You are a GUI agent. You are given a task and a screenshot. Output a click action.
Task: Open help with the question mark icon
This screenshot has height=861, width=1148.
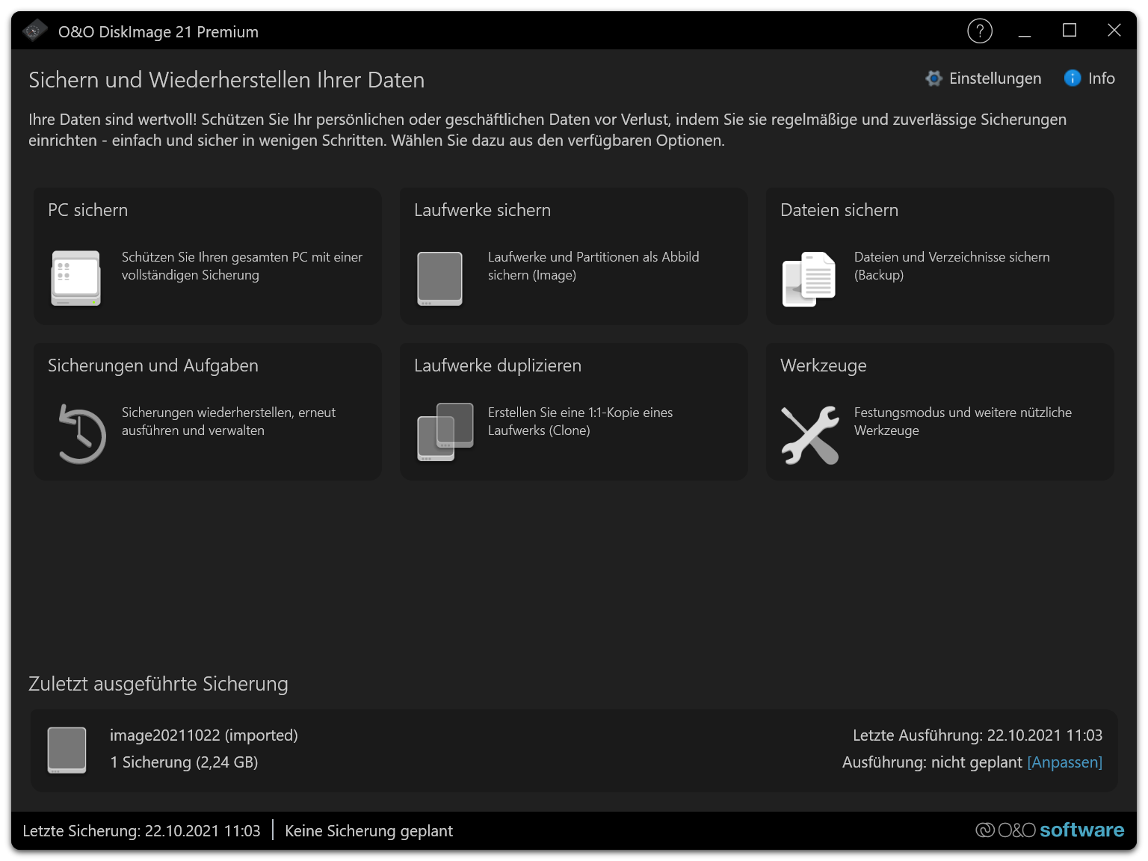(980, 31)
